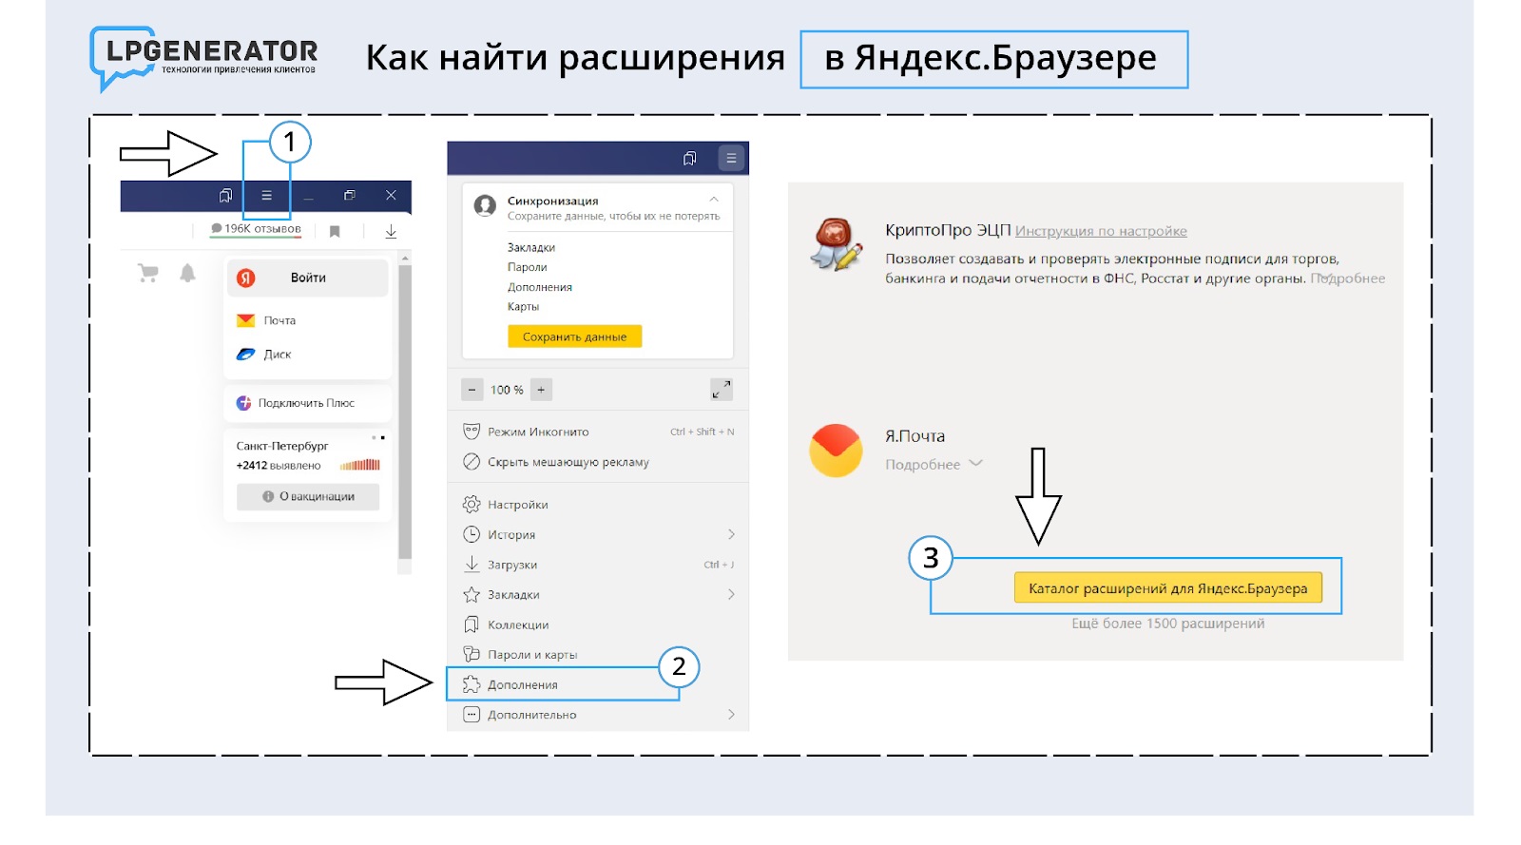Open the Диск cloud drive icon
The image size is (1521, 845).
pos(246,354)
